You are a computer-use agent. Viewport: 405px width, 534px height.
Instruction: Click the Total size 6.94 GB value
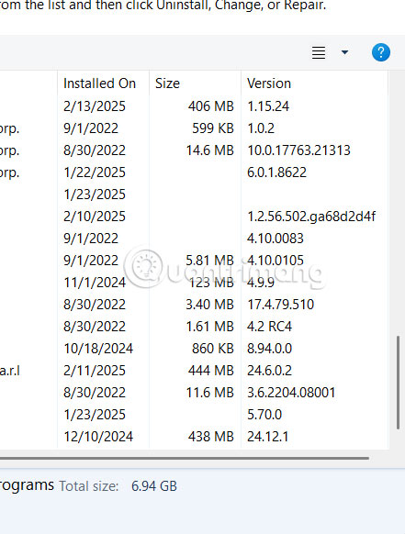coord(154,486)
